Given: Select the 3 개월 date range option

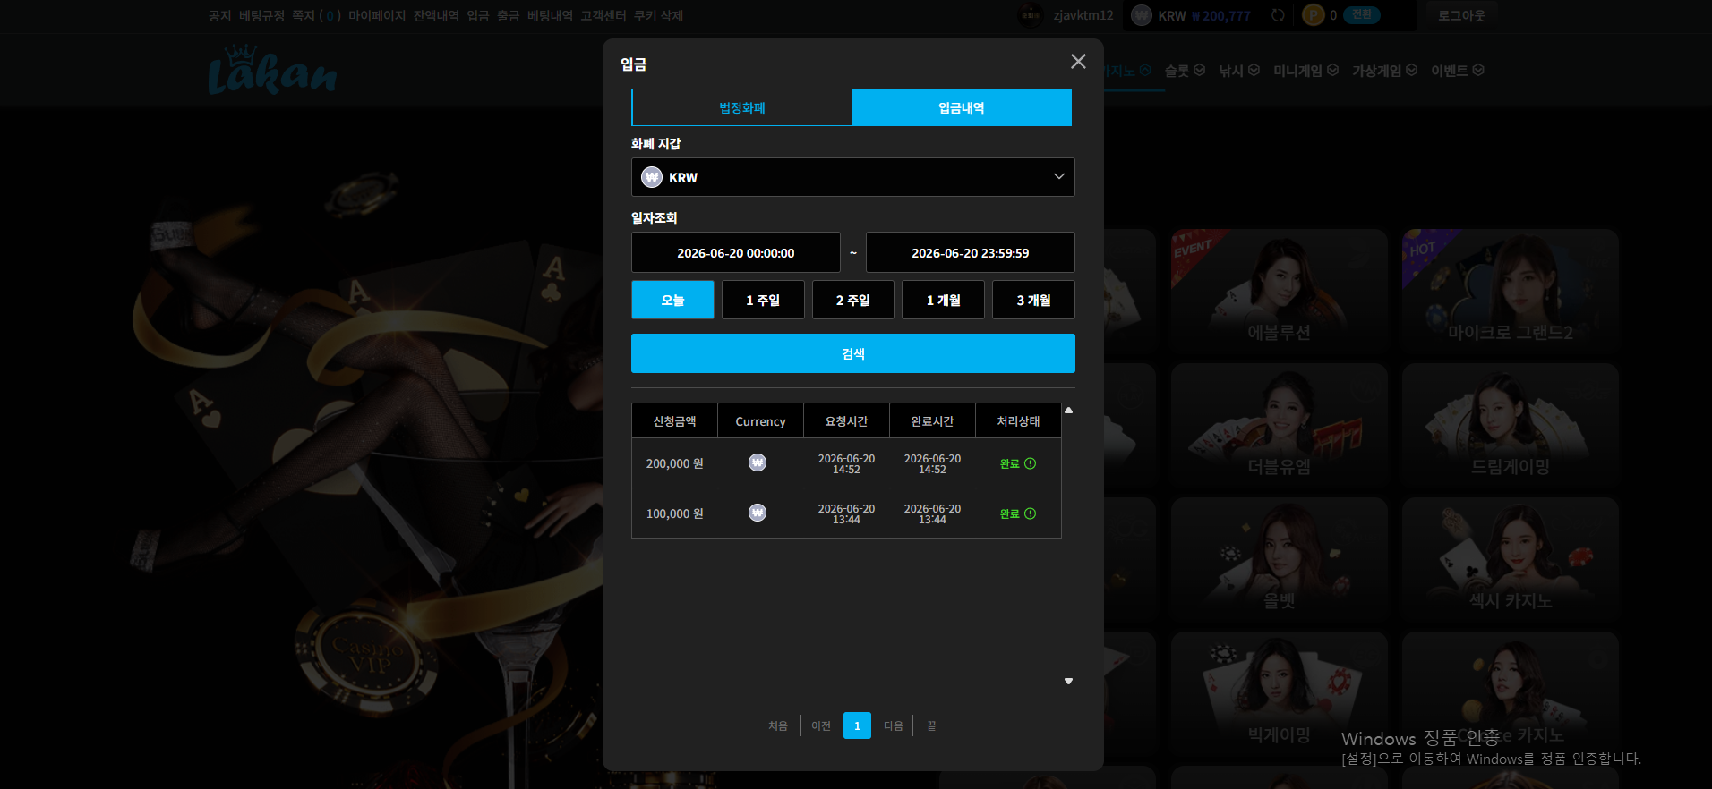Looking at the screenshot, I should pyautogui.click(x=1033, y=300).
